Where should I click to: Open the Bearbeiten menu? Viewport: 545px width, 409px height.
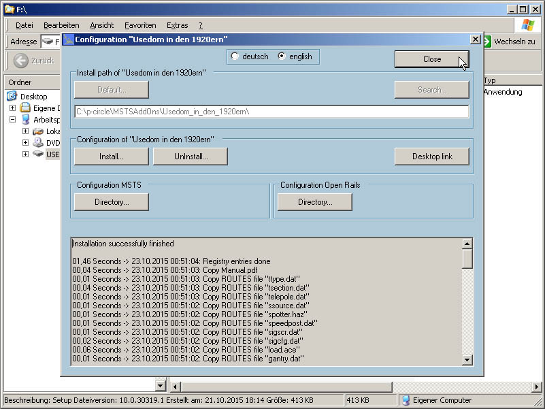click(x=61, y=25)
